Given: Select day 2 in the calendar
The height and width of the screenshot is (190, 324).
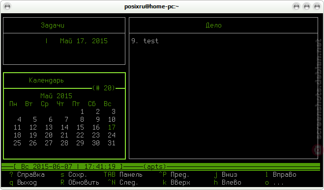Looking at the screenshot, I should click(x=98, y=111).
